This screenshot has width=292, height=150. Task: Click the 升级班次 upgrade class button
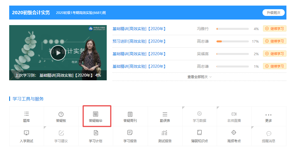coord(273,13)
